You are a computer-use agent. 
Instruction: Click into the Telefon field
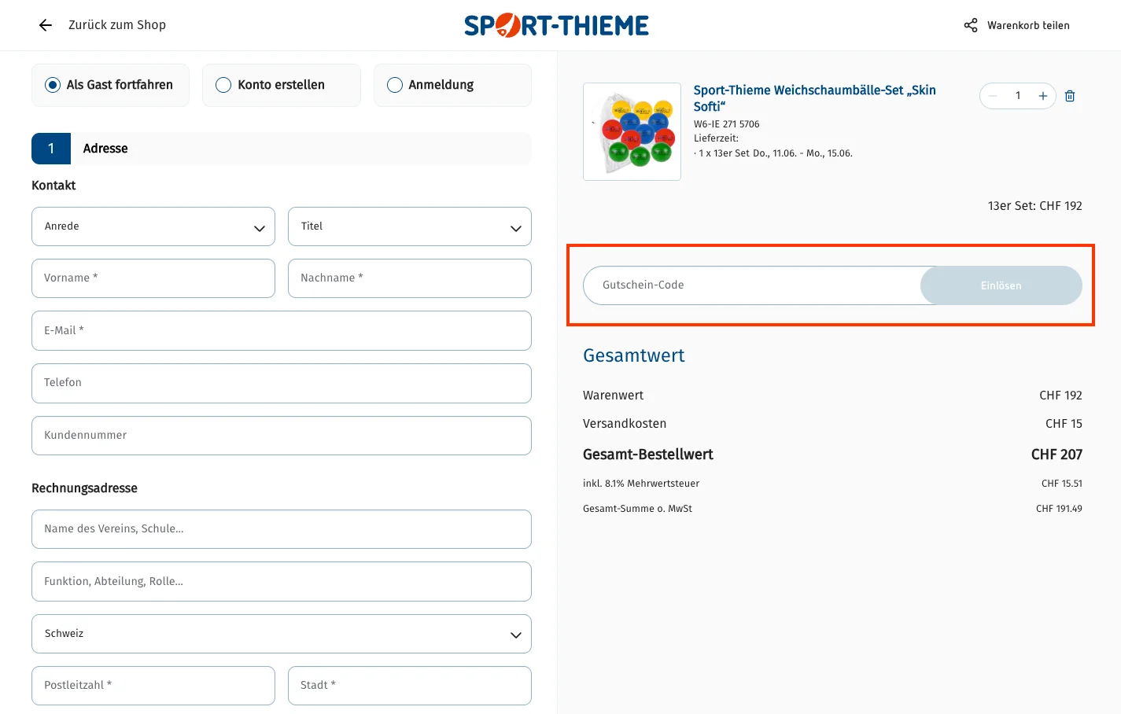pyautogui.click(x=282, y=383)
